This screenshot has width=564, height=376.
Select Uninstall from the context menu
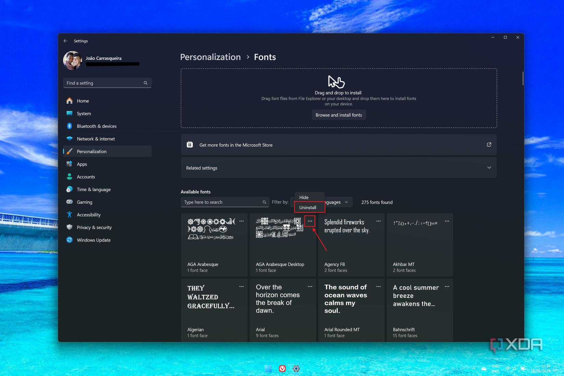309,207
